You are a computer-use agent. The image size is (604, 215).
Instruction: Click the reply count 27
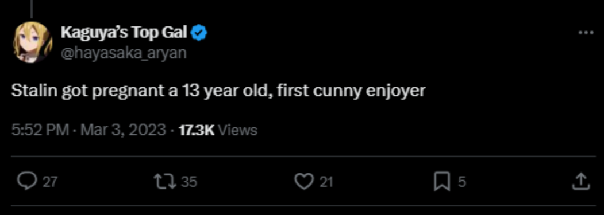point(49,182)
